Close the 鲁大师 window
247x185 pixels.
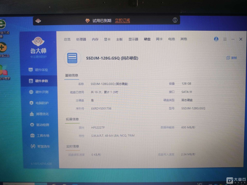tap(241, 39)
